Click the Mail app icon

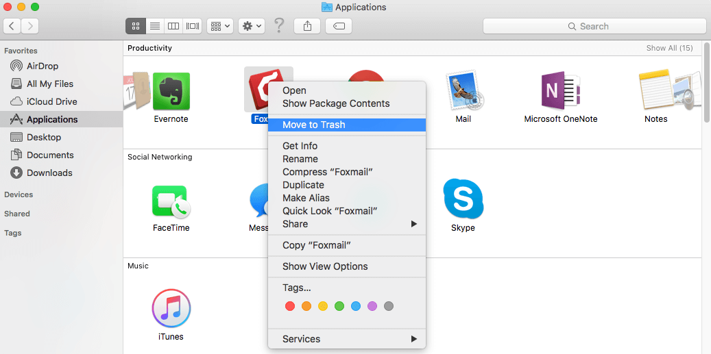click(x=464, y=90)
